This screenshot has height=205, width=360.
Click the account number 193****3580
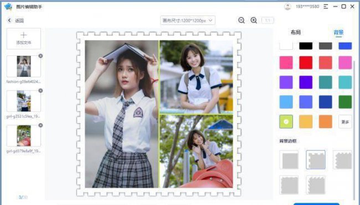click(x=307, y=7)
